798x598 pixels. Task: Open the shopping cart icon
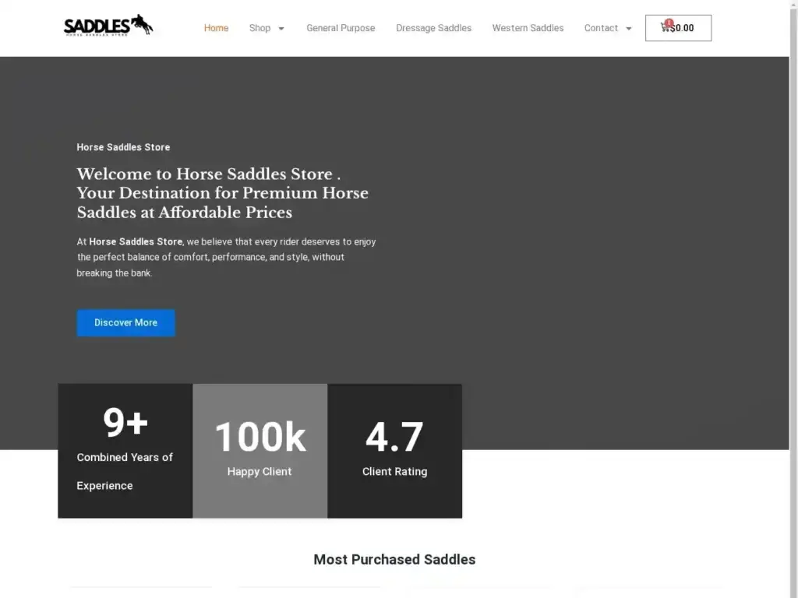(666, 28)
